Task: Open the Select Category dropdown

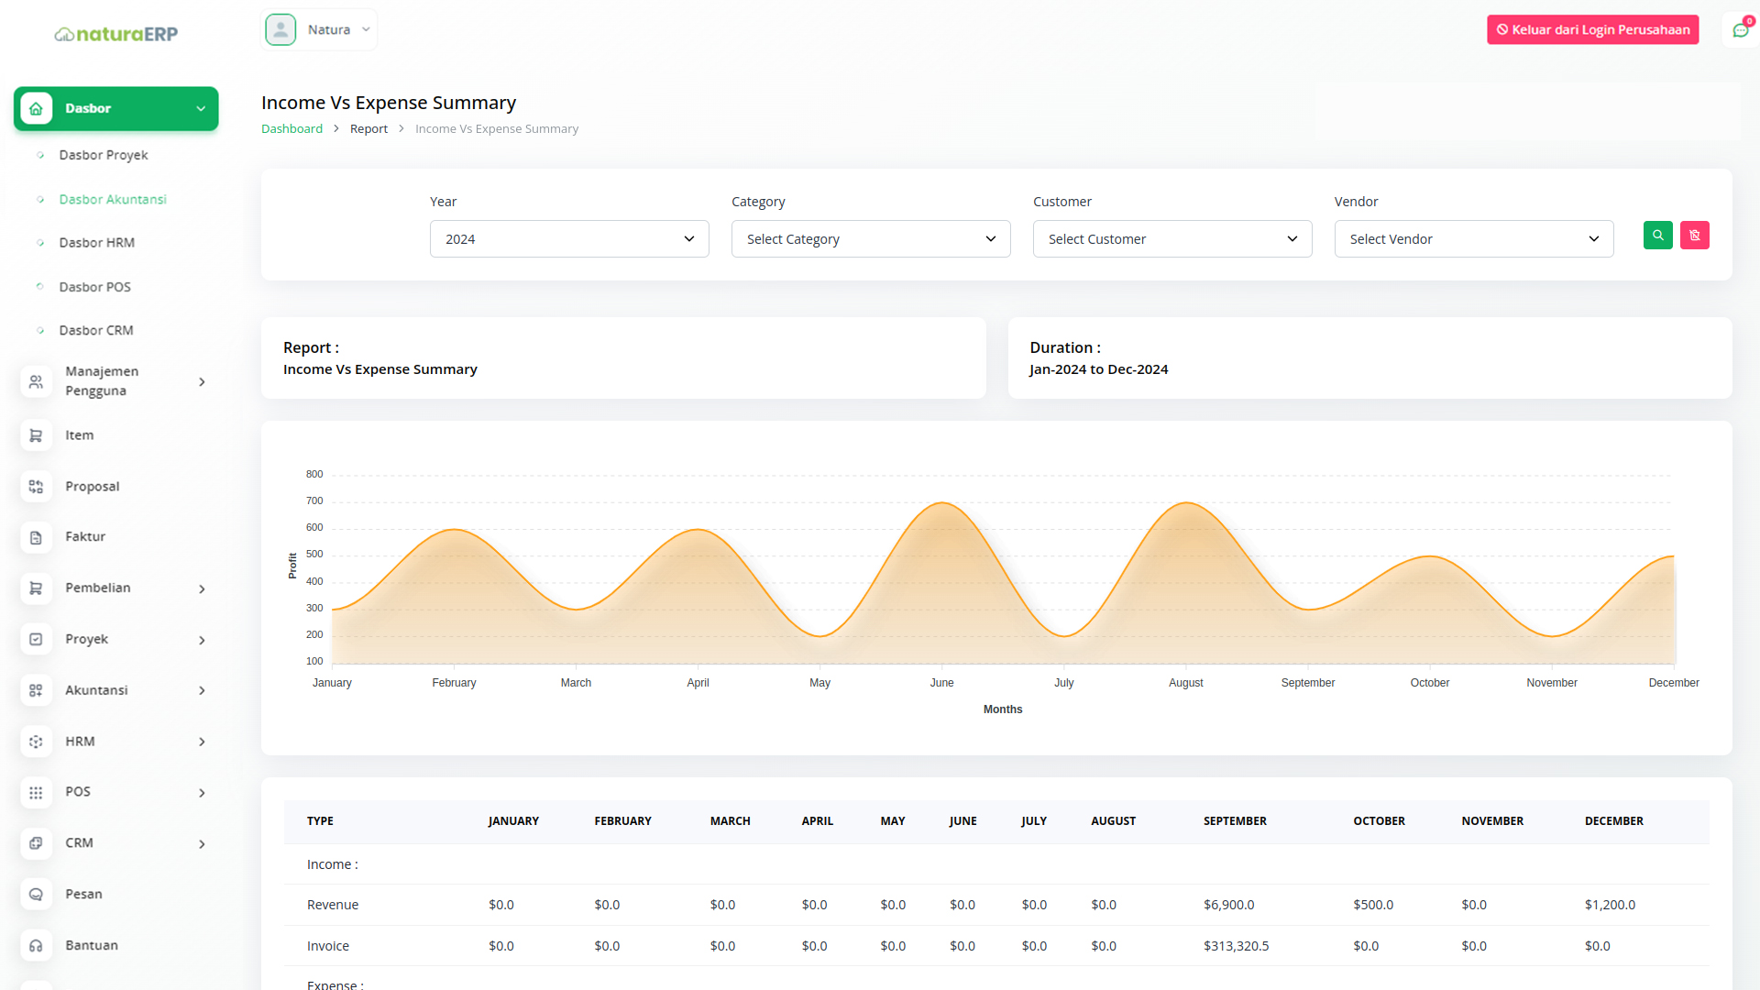Action: point(870,239)
